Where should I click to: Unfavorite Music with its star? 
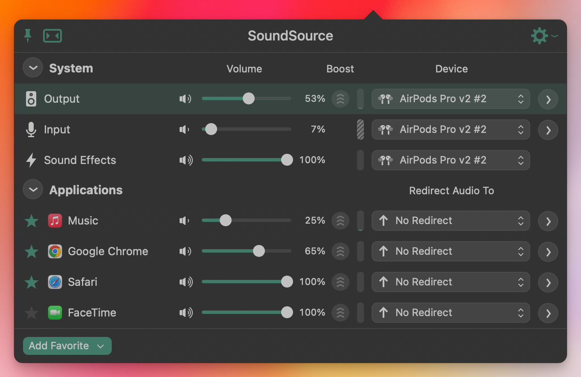click(x=32, y=221)
